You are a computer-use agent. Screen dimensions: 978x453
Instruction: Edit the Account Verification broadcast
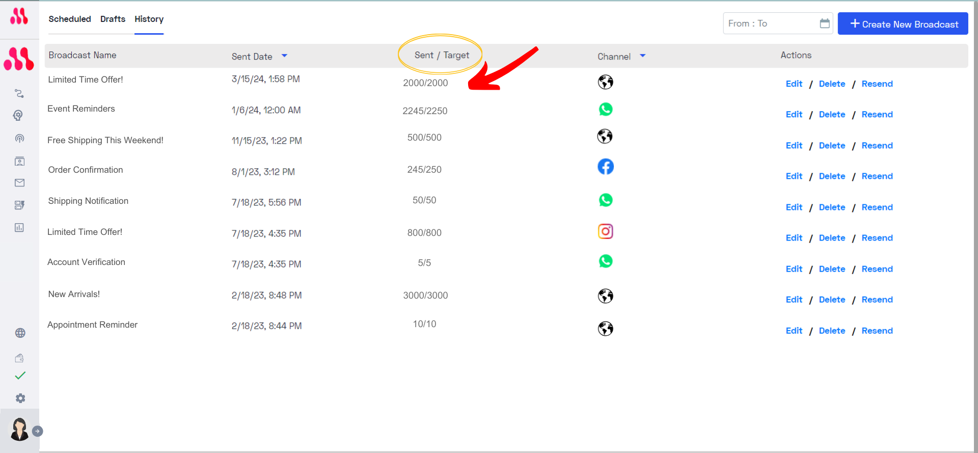(794, 269)
